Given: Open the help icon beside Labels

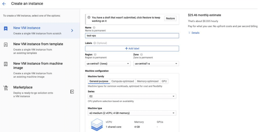Looking at the screenshot, I should (x=95, y=43).
